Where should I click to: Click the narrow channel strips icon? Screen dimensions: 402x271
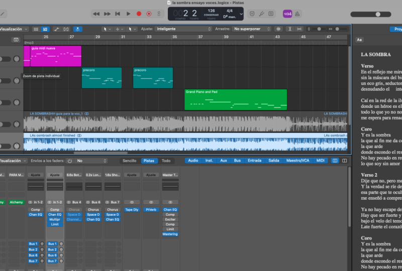click(335, 161)
